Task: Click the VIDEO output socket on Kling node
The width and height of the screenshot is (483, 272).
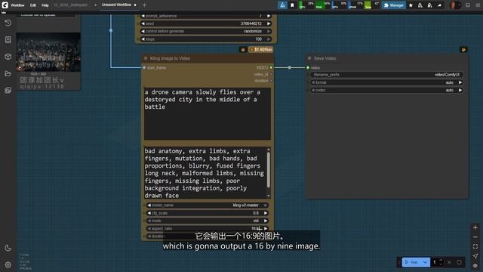Action: (271, 67)
